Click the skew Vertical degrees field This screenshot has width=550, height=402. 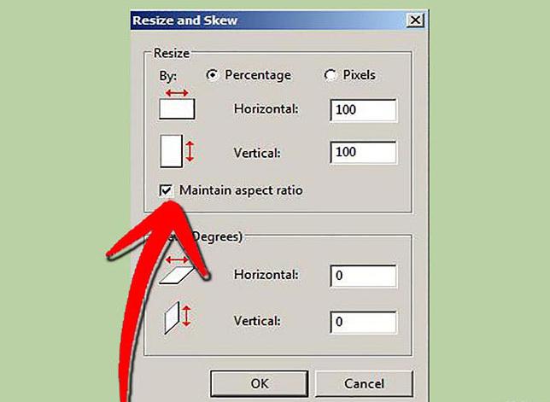point(364,322)
